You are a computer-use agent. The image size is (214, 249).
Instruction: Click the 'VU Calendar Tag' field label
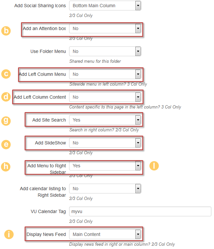point(48,211)
